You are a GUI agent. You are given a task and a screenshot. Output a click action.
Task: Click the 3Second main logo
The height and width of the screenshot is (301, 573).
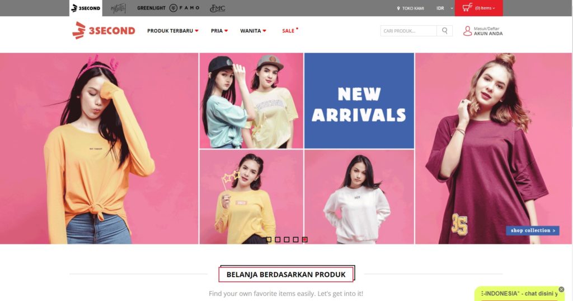point(104,30)
